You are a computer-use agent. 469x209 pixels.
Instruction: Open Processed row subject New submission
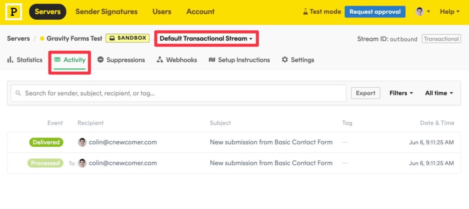point(271,163)
